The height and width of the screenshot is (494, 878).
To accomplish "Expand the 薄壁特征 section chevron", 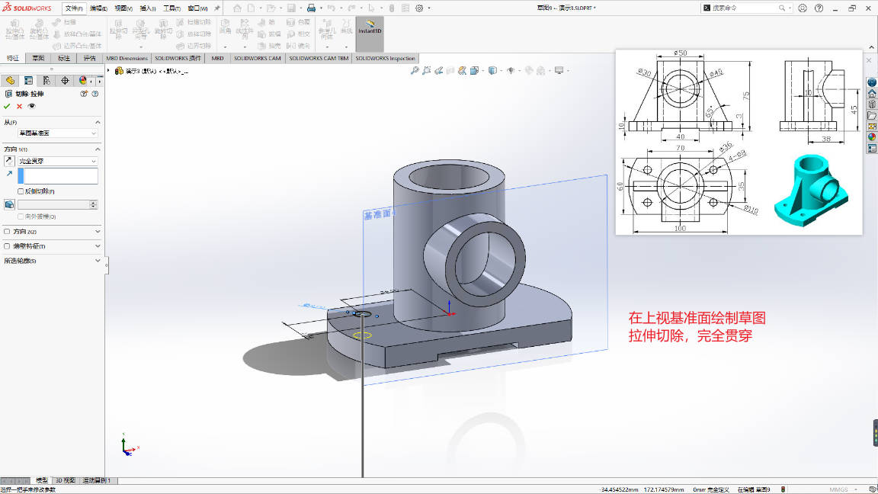I will [98, 246].
